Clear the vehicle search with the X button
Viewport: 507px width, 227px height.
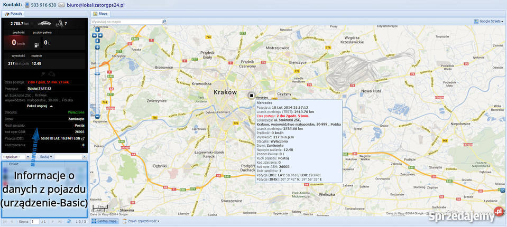[x=85, y=157]
